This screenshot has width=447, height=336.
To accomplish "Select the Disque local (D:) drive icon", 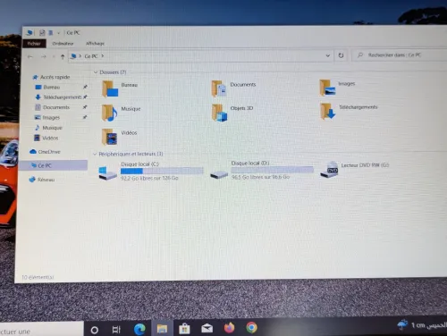I will [219, 174].
